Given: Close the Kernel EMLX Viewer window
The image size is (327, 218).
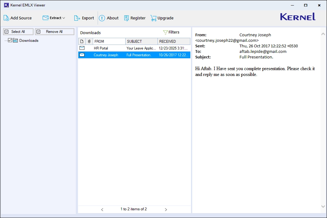Looking at the screenshot, I should click(x=319, y=5).
